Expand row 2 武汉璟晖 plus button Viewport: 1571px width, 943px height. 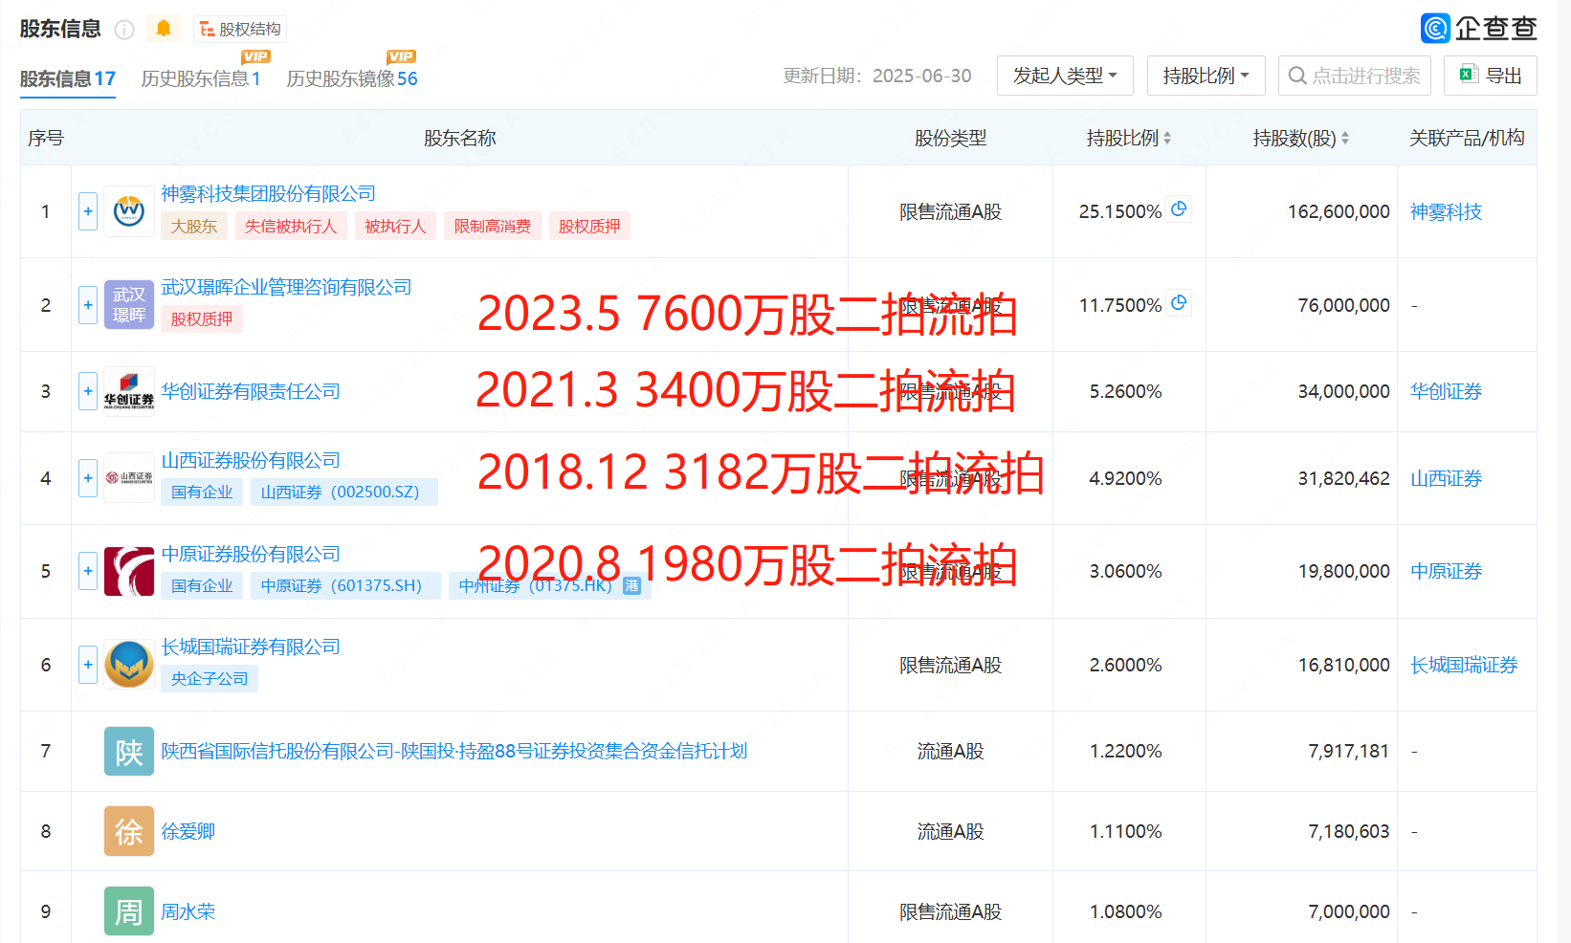[x=88, y=305]
